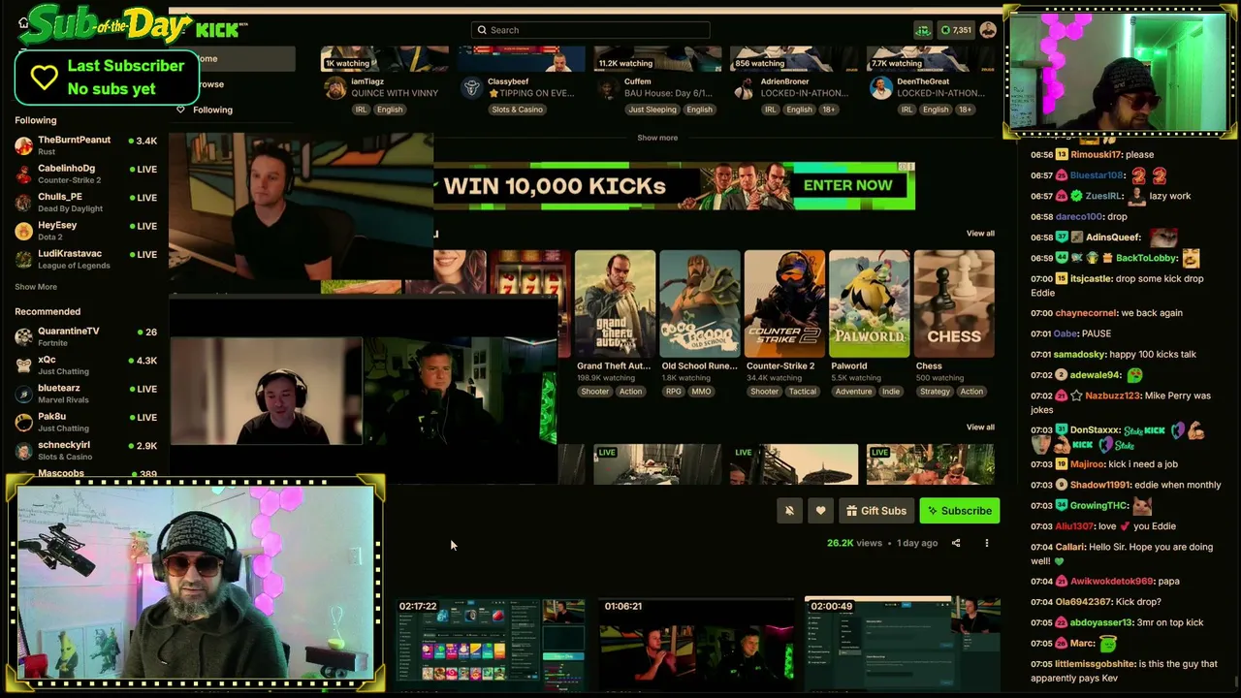The width and height of the screenshot is (1241, 698).
Task: Open Chulls_PE avatar in Following list
Action: (23, 202)
